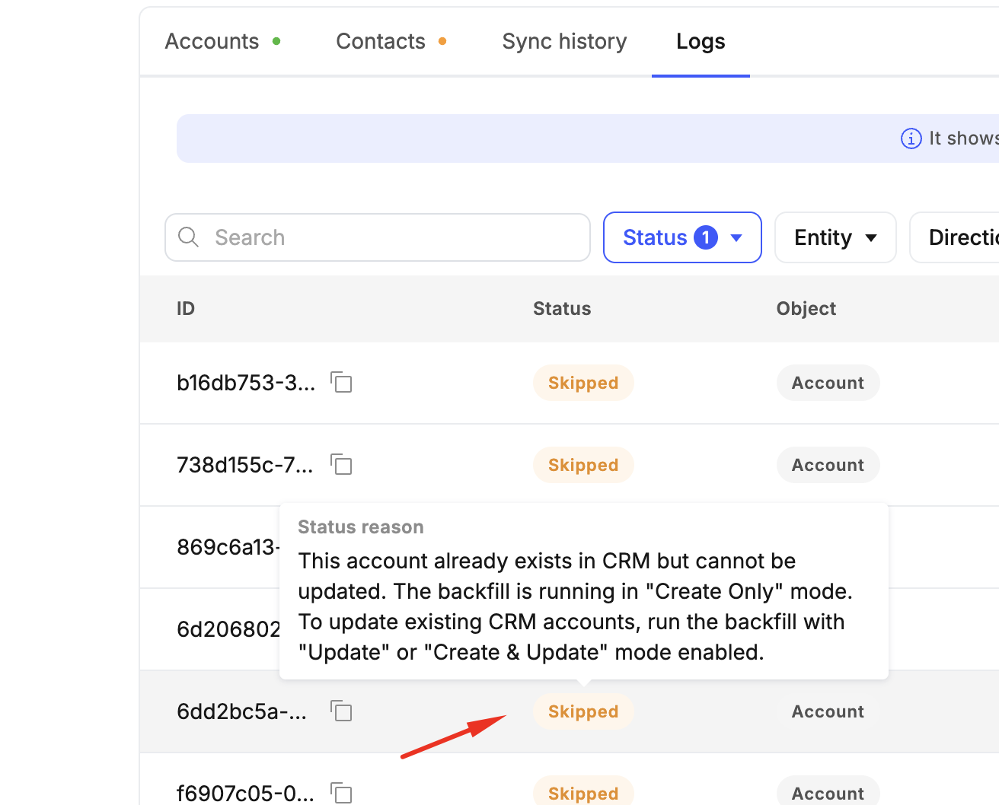Copy ID 738d155c using the copy icon

[342, 464]
